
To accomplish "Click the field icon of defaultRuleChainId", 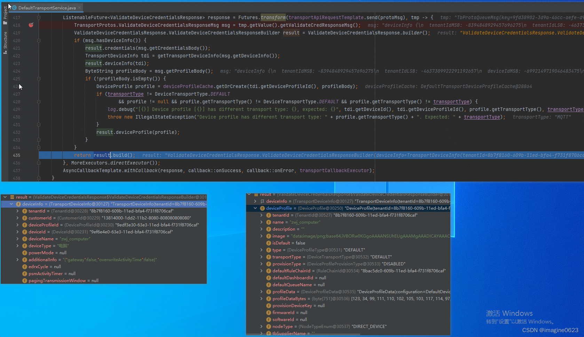I will [x=269, y=271].
